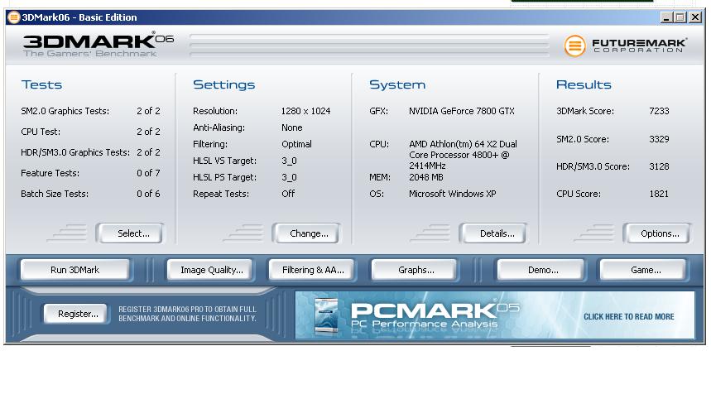Close the 3DMark06 window
This screenshot has height=399, width=711.
[x=695, y=17]
